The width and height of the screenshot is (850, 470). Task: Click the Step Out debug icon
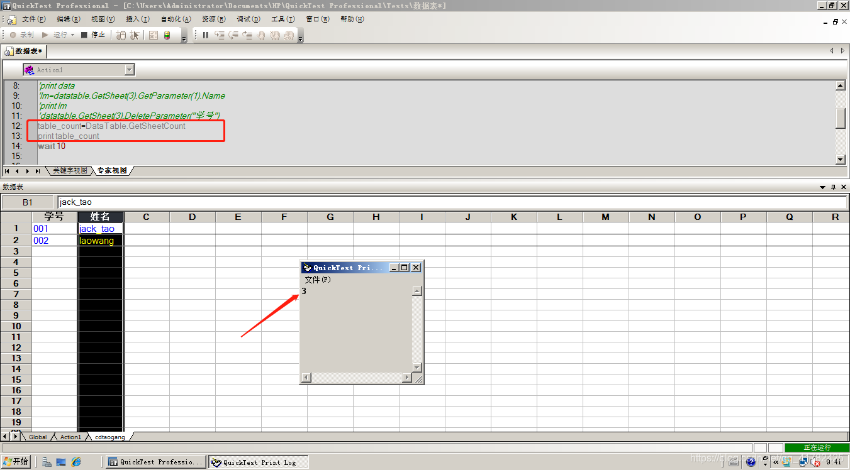coord(247,35)
